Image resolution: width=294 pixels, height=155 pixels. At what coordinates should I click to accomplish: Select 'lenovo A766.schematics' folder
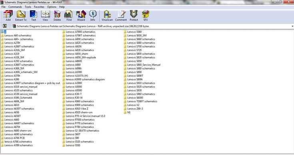point(16,141)
